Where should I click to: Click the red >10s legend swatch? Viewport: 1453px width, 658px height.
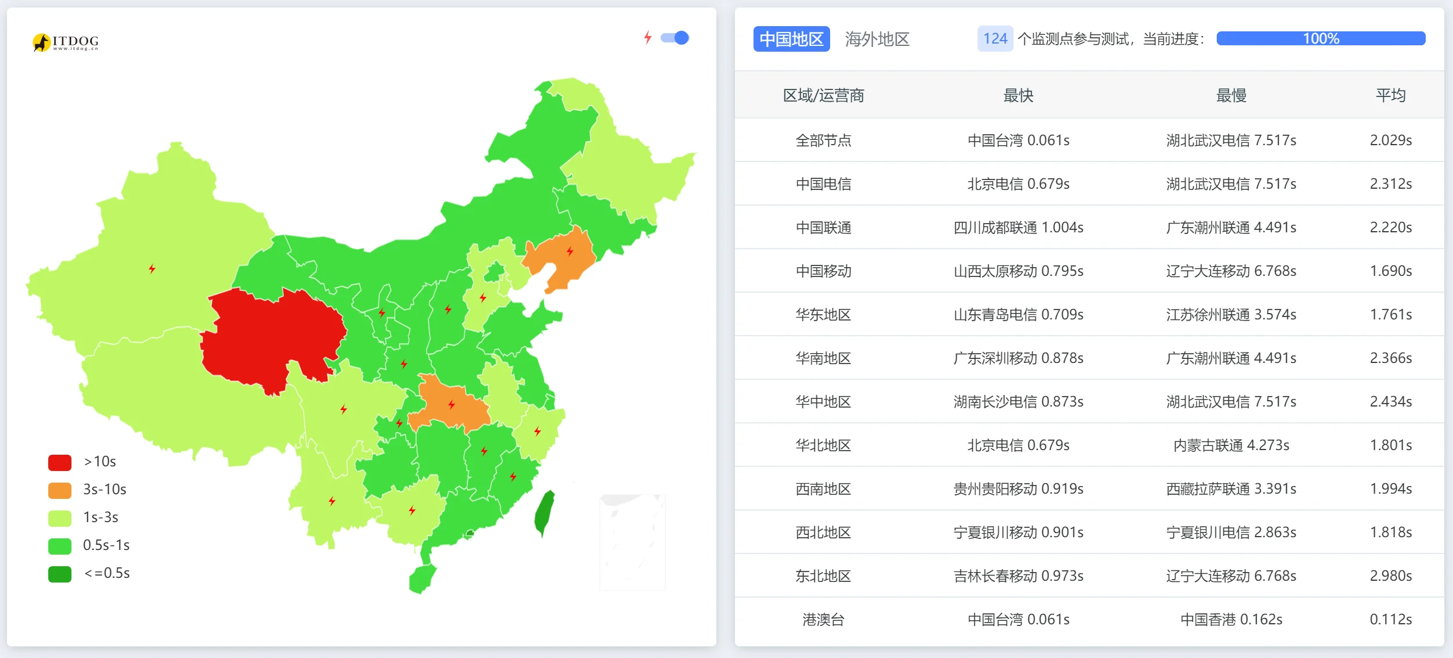click(x=60, y=462)
